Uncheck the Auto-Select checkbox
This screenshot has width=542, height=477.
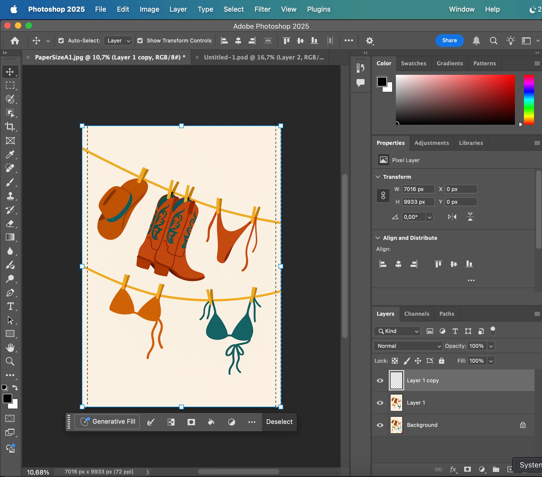tap(61, 41)
